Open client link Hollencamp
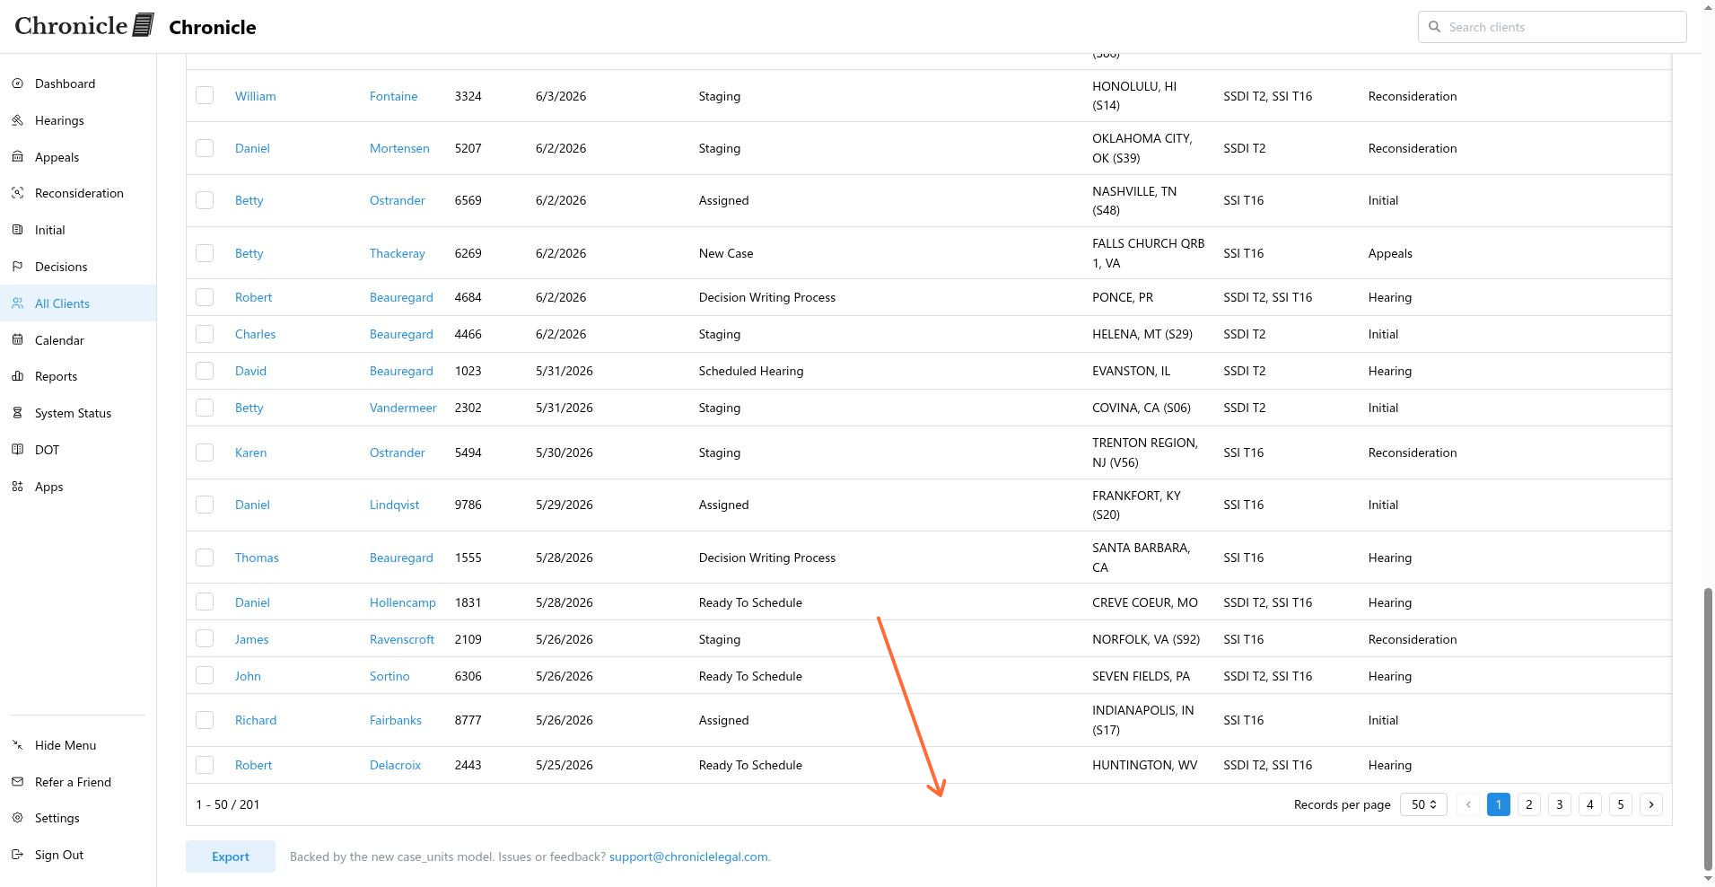This screenshot has width=1715, height=887. tap(403, 602)
